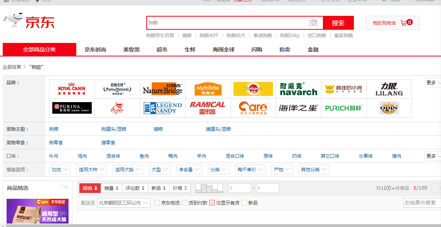Select the RAMICAL brand logo
Viewport: 441px width, 227px height.
pyautogui.click(x=208, y=108)
